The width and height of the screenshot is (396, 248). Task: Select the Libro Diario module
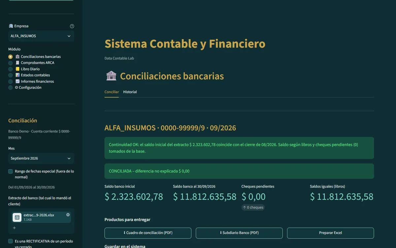(x=24, y=69)
